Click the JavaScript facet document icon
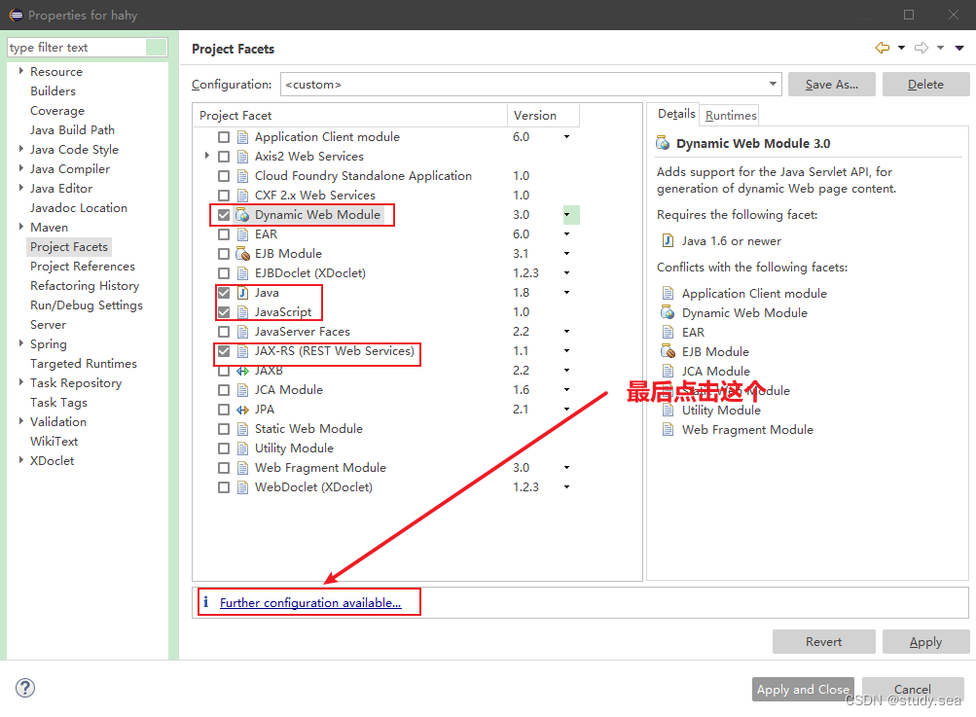The height and width of the screenshot is (717, 976). coord(242,312)
